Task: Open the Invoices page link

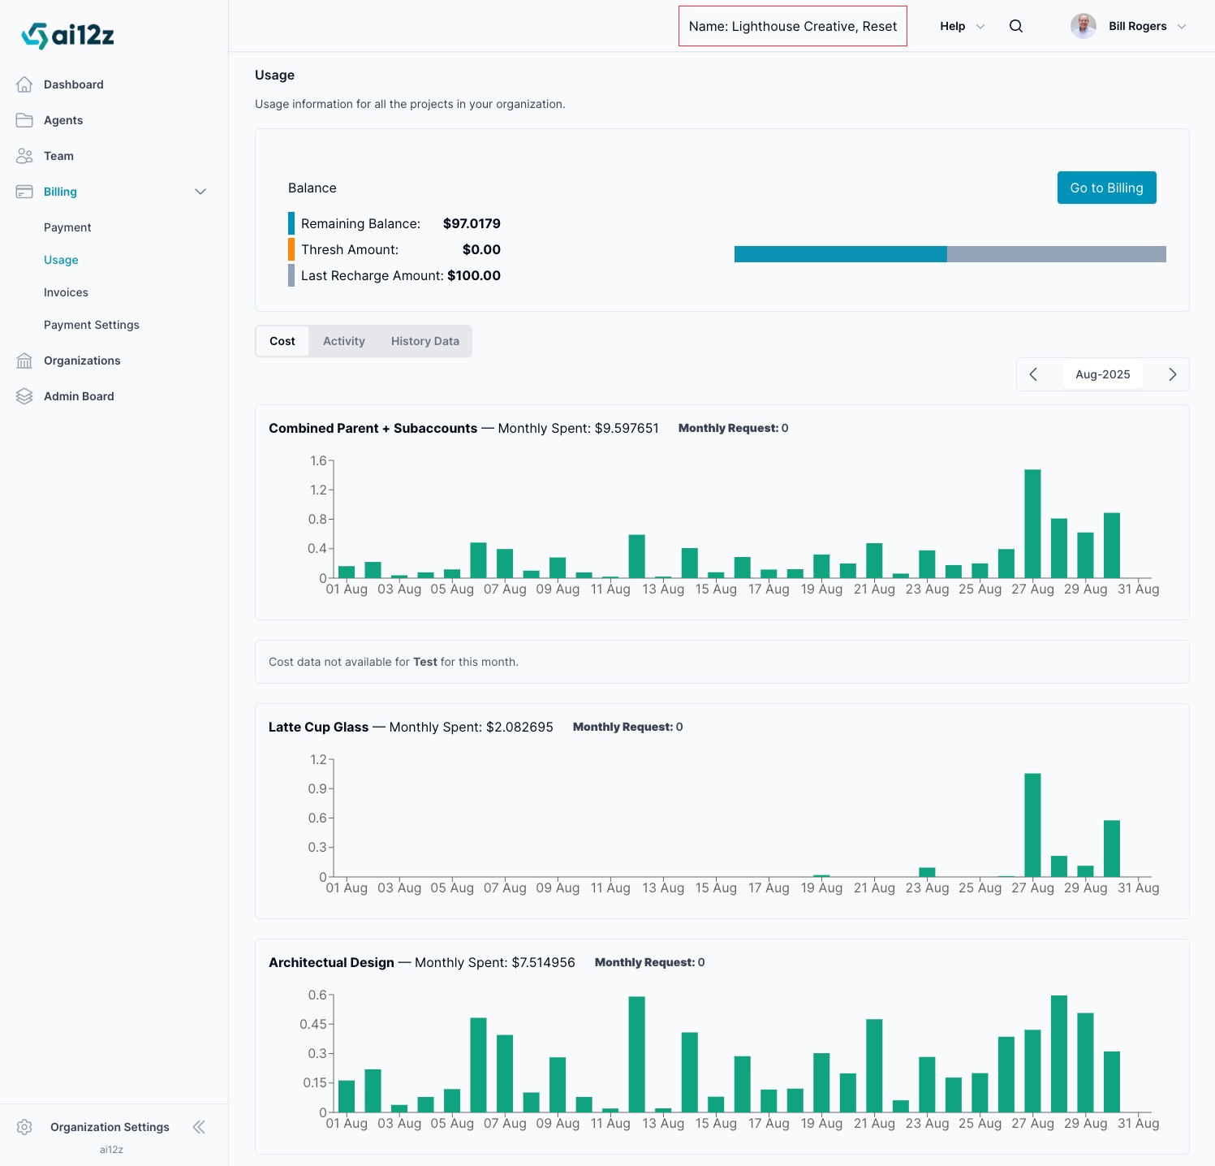Action: tap(66, 292)
